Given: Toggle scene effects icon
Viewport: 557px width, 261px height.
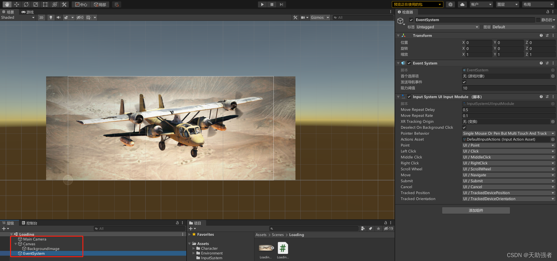Looking at the screenshot, I should (66, 18).
